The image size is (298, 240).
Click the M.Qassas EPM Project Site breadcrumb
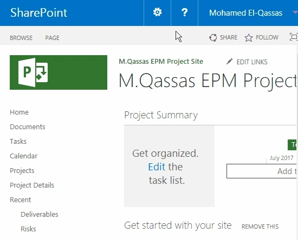coord(161,62)
